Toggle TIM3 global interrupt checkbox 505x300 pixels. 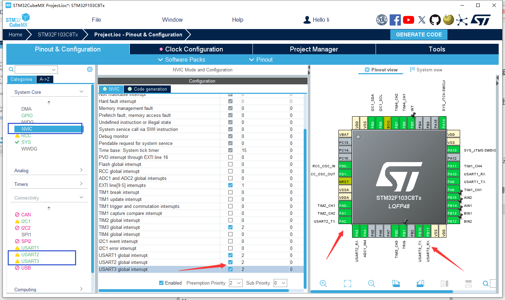coord(230,227)
